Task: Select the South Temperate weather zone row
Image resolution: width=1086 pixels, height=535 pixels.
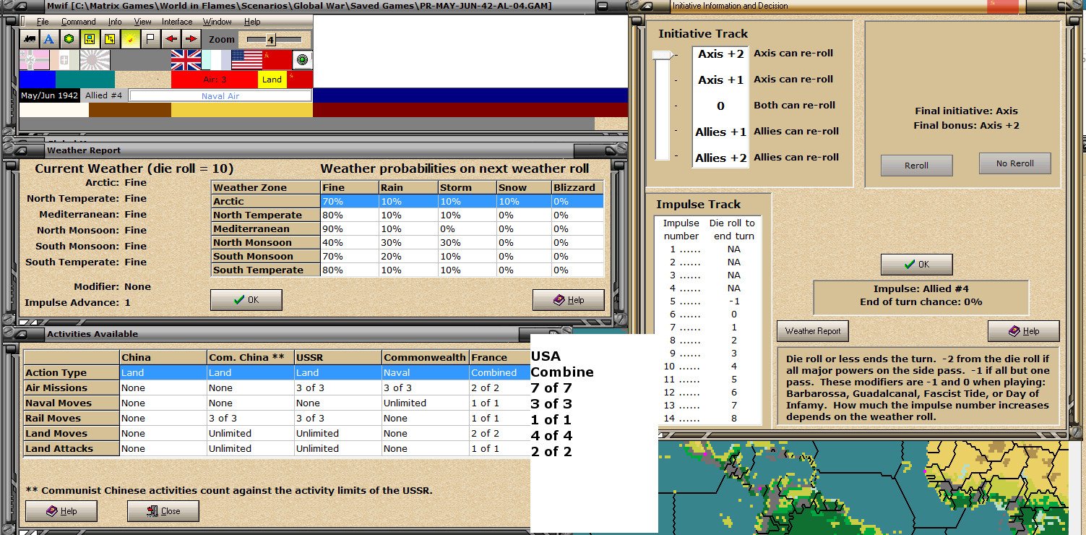Action: [x=408, y=270]
